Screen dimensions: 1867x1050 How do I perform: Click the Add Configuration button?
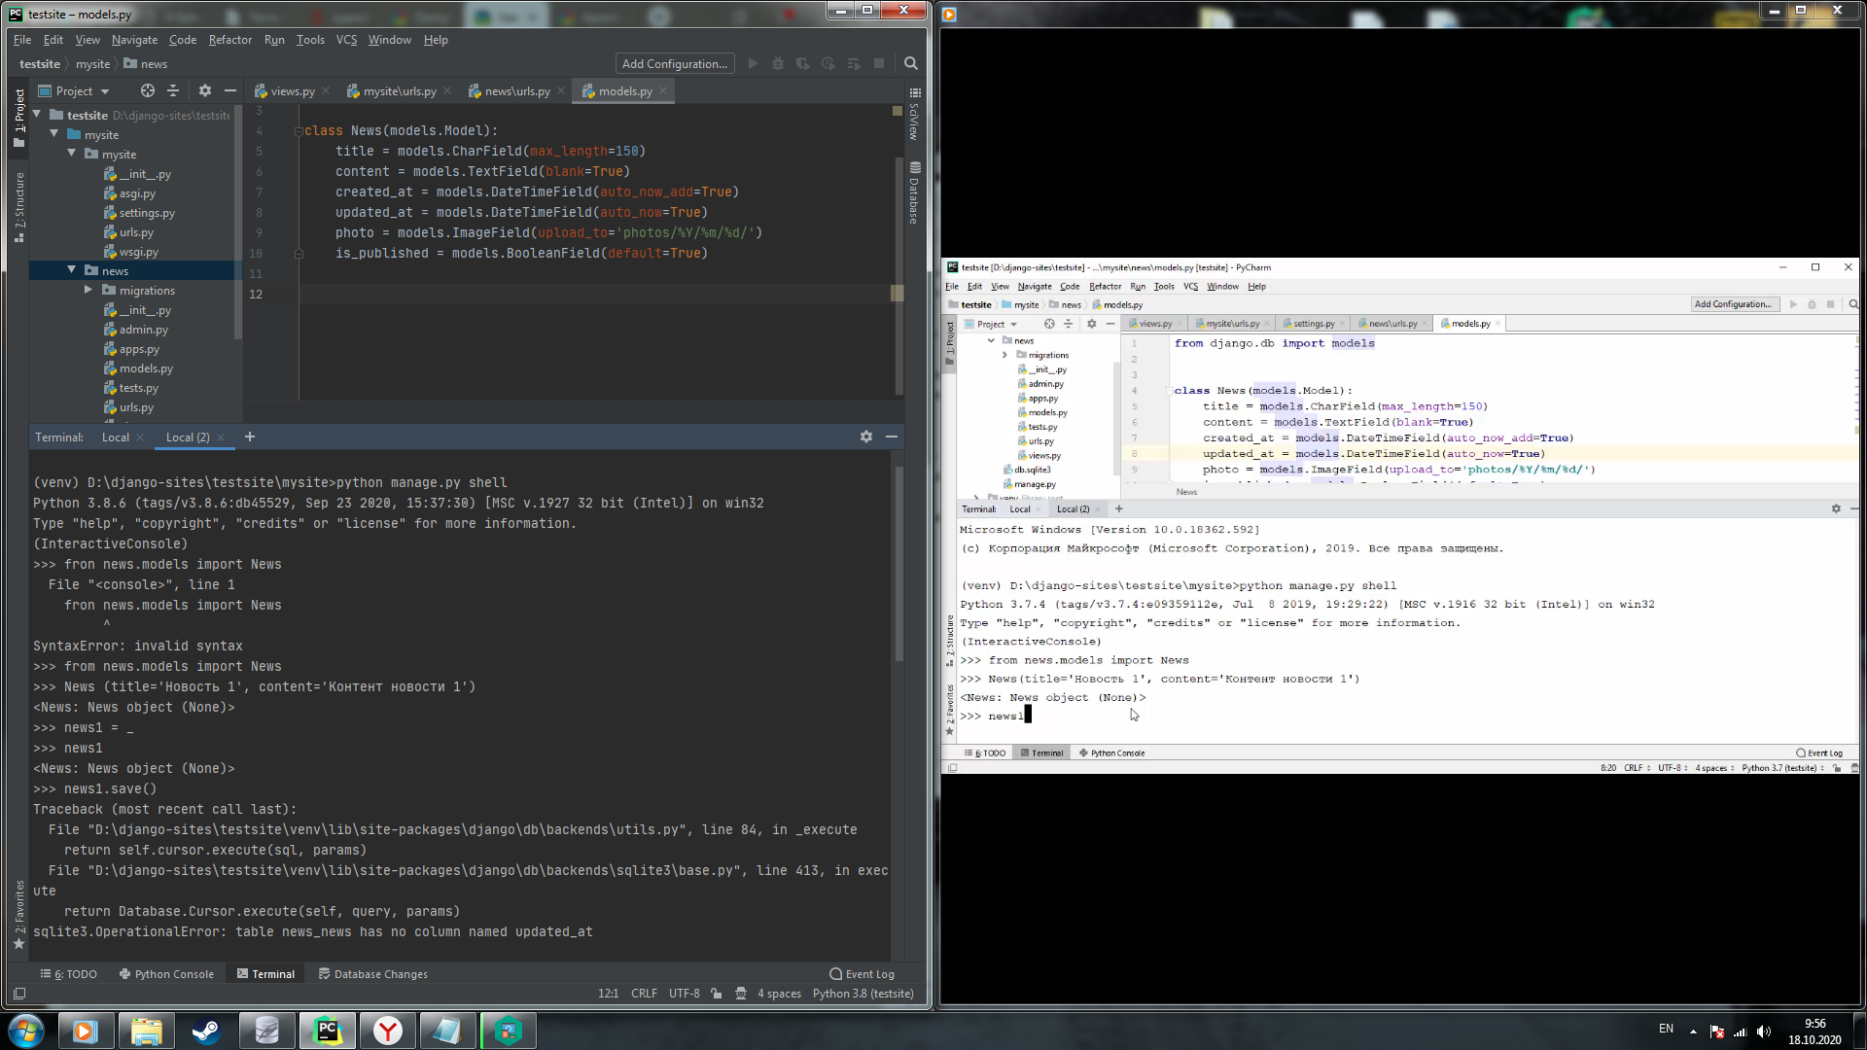pos(675,64)
